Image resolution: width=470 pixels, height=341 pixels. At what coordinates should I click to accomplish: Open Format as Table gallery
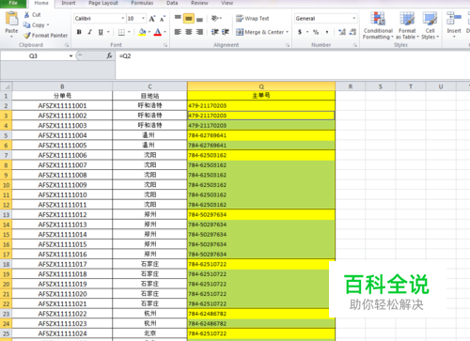coord(407,25)
